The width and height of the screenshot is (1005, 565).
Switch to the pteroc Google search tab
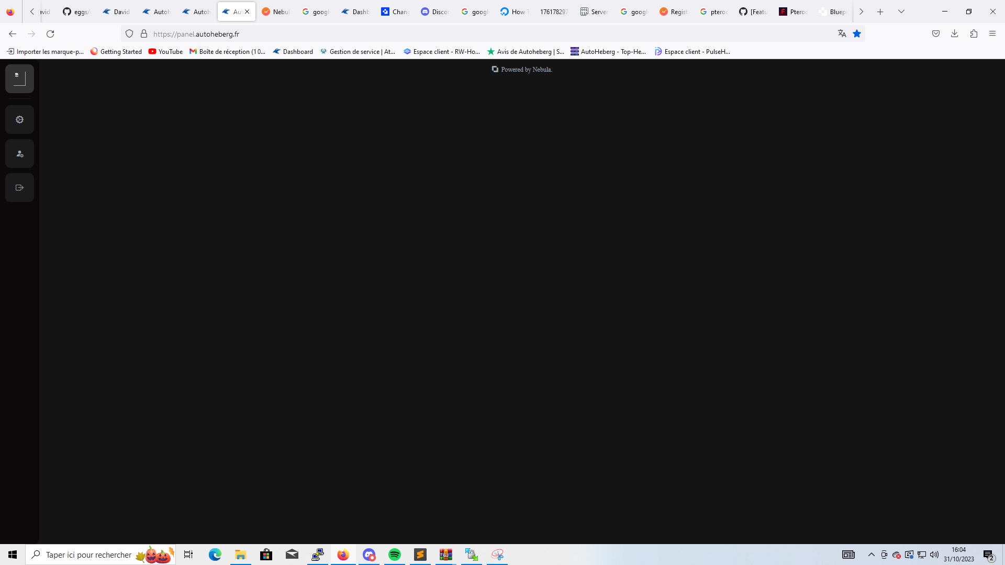[x=713, y=12]
